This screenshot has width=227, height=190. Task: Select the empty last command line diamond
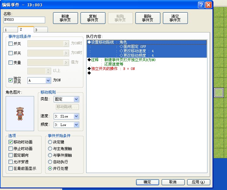pos(89,73)
